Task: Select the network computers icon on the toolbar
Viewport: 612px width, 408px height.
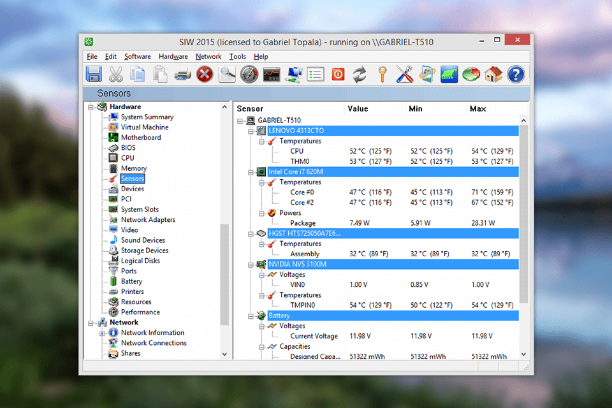Action: click(x=293, y=75)
